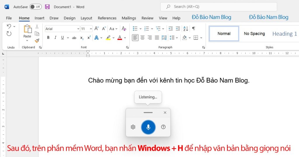Screen dimensions: 299x157
Task: Switch to the References tab
Action: point(107,18)
